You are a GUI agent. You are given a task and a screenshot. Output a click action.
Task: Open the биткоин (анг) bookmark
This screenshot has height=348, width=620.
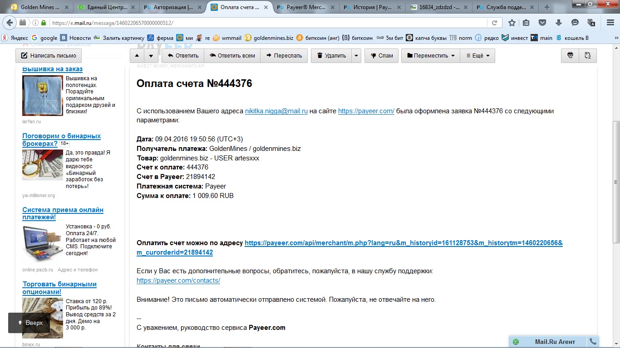coord(317,38)
